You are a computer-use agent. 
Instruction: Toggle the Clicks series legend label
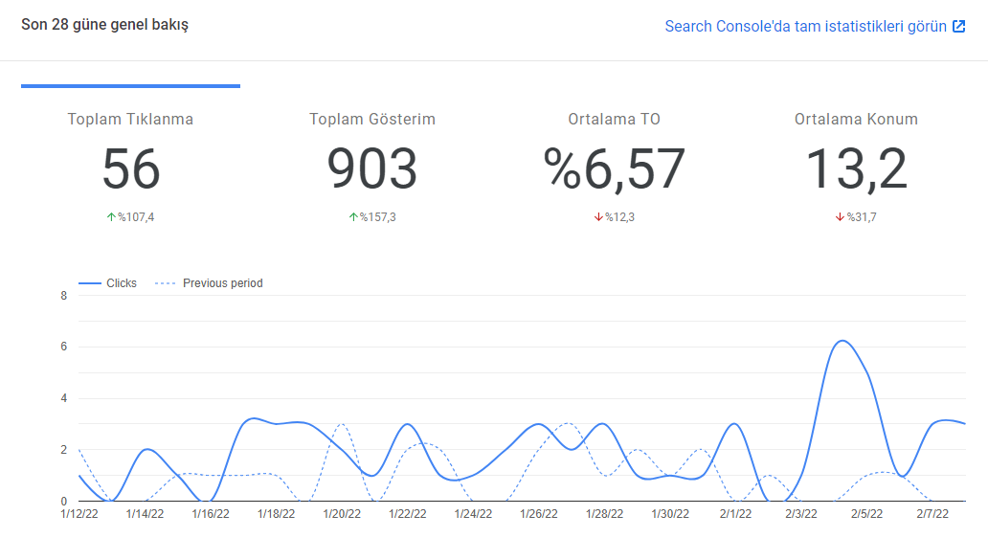pos(122,283)
